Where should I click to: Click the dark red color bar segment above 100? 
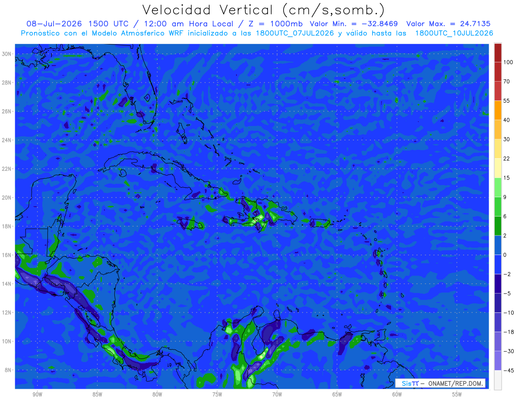pos(498,53)
